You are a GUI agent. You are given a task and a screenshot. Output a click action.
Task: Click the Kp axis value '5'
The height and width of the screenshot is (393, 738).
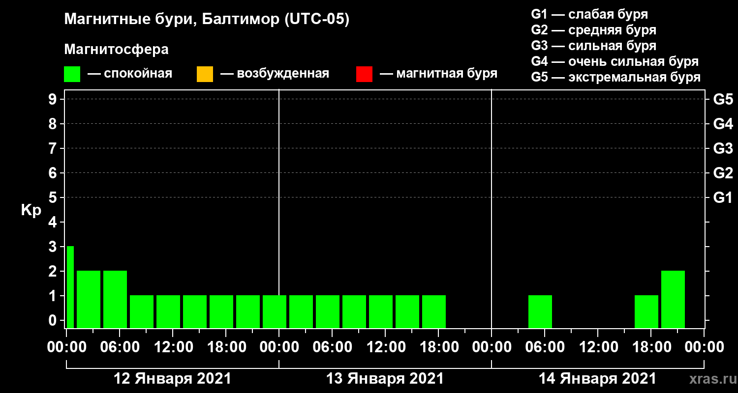point(54,197)
